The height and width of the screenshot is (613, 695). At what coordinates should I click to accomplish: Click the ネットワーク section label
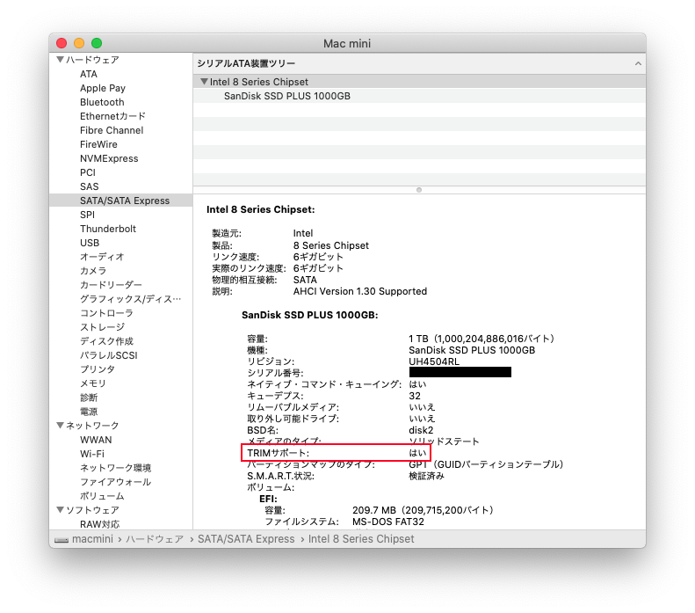[92, 426]
